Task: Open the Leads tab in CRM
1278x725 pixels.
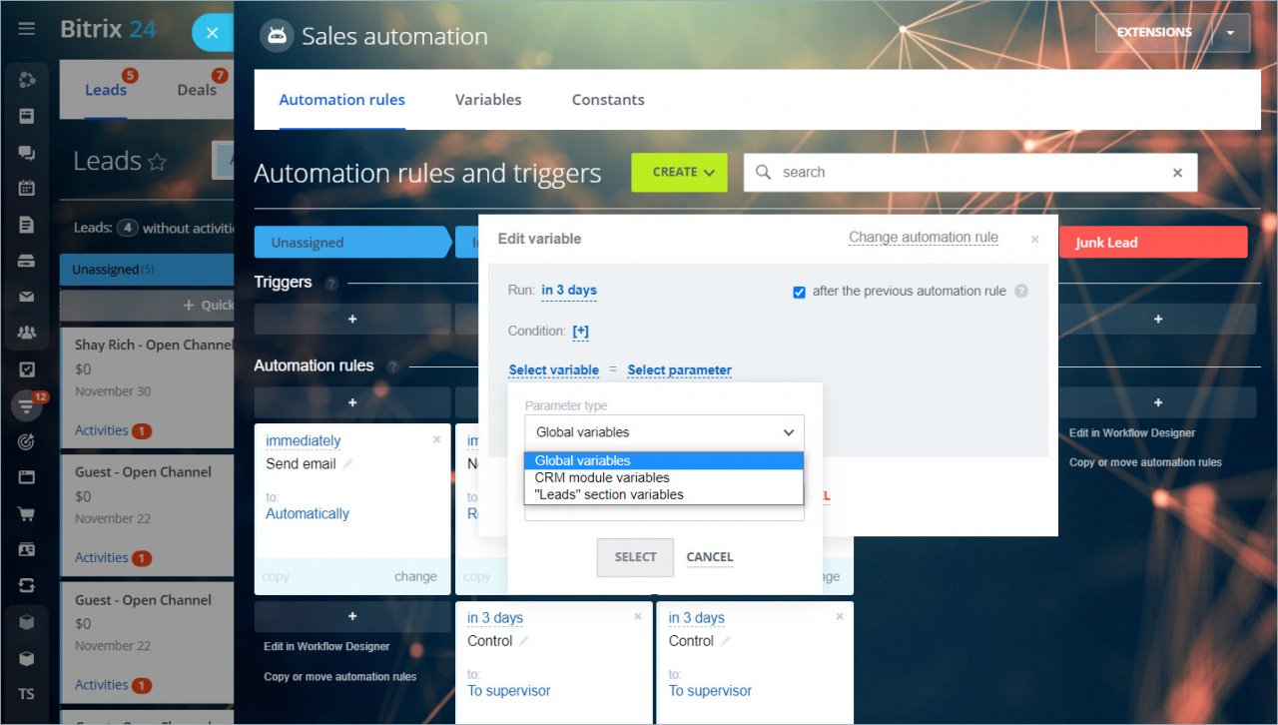Action: 106,90
